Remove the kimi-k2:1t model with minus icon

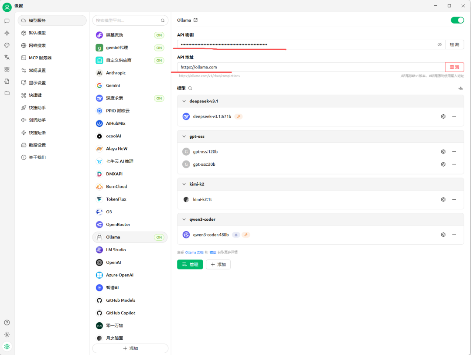coord(454,199)
